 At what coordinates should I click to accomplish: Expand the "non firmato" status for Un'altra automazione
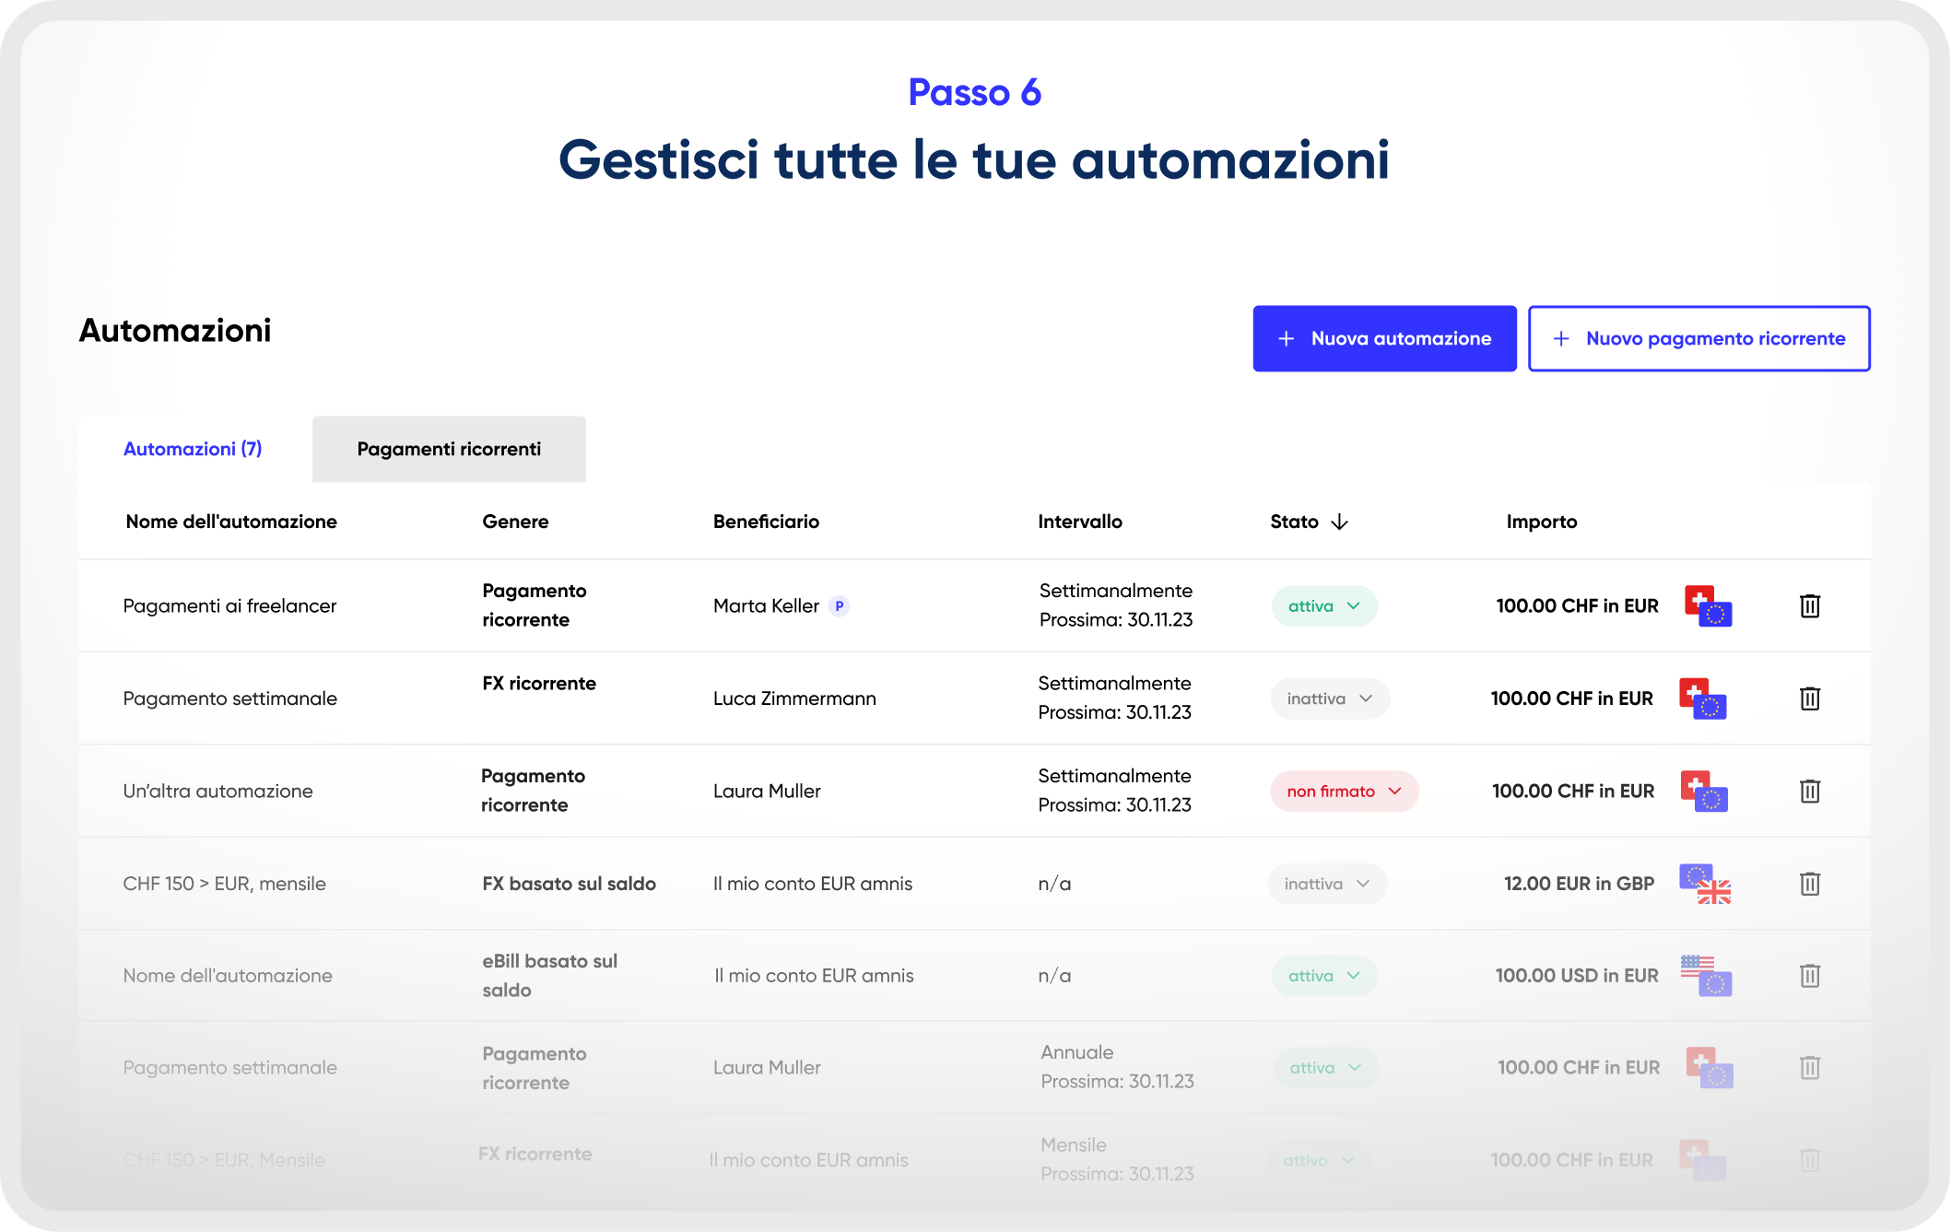tap(1344, 791)
